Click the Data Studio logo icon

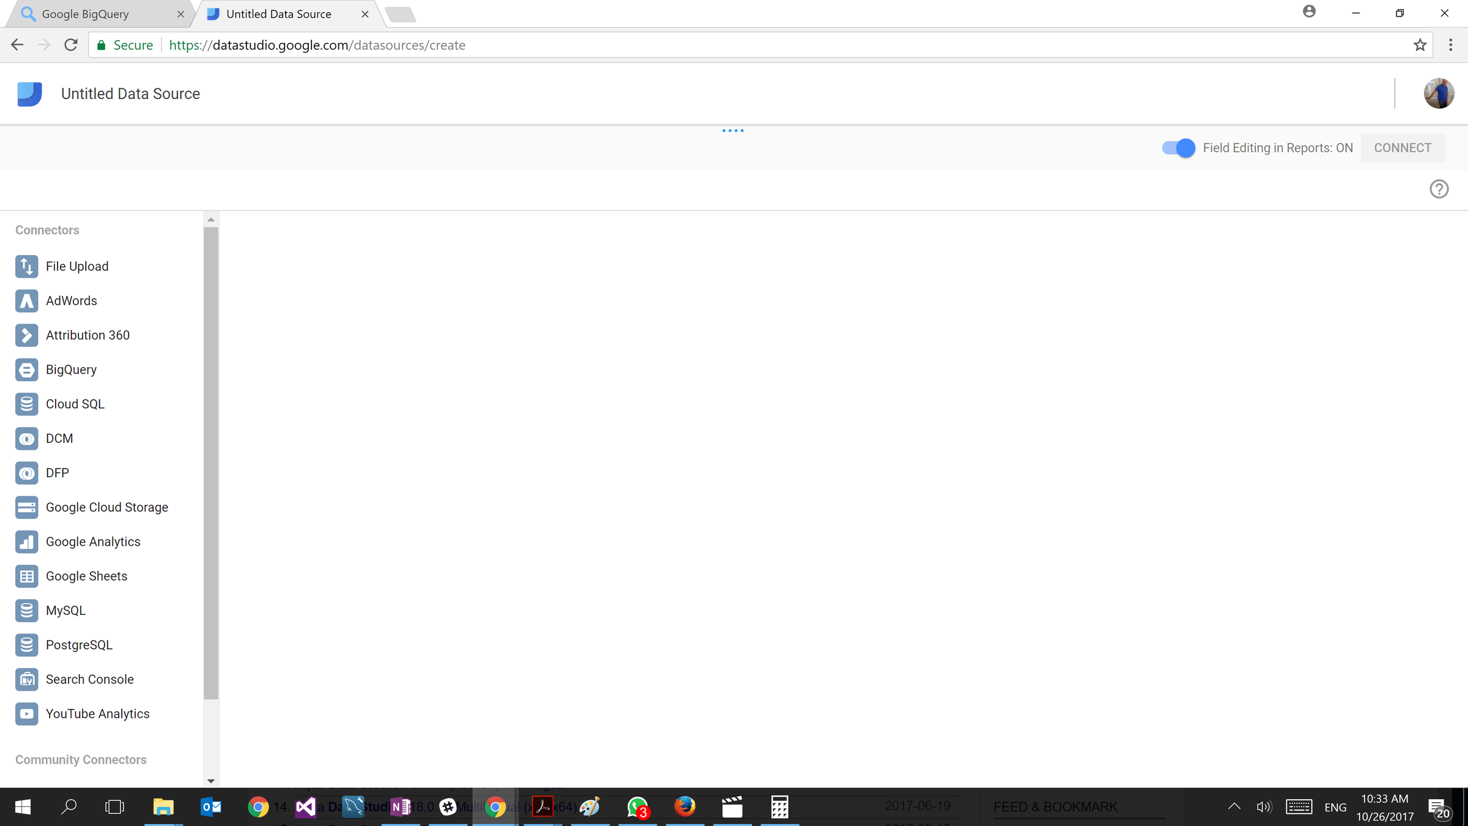click(x=29, y=94)
